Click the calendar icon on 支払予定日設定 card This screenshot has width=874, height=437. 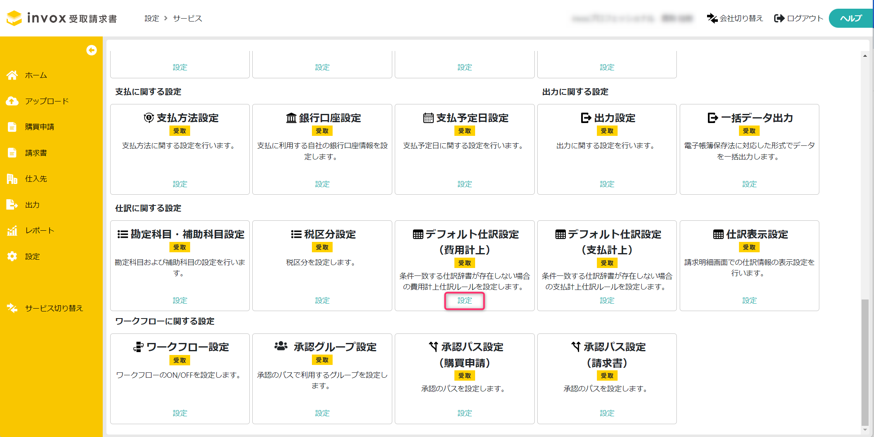428,118
